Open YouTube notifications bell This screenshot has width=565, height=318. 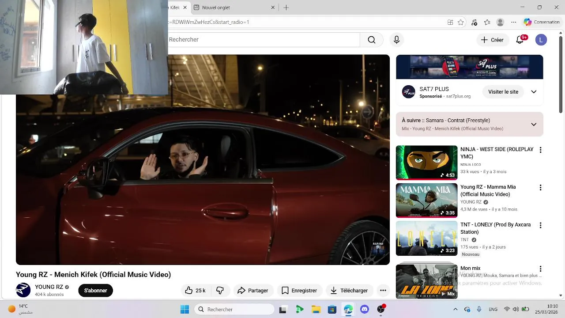pyautogui.click(x=520, y=40)
